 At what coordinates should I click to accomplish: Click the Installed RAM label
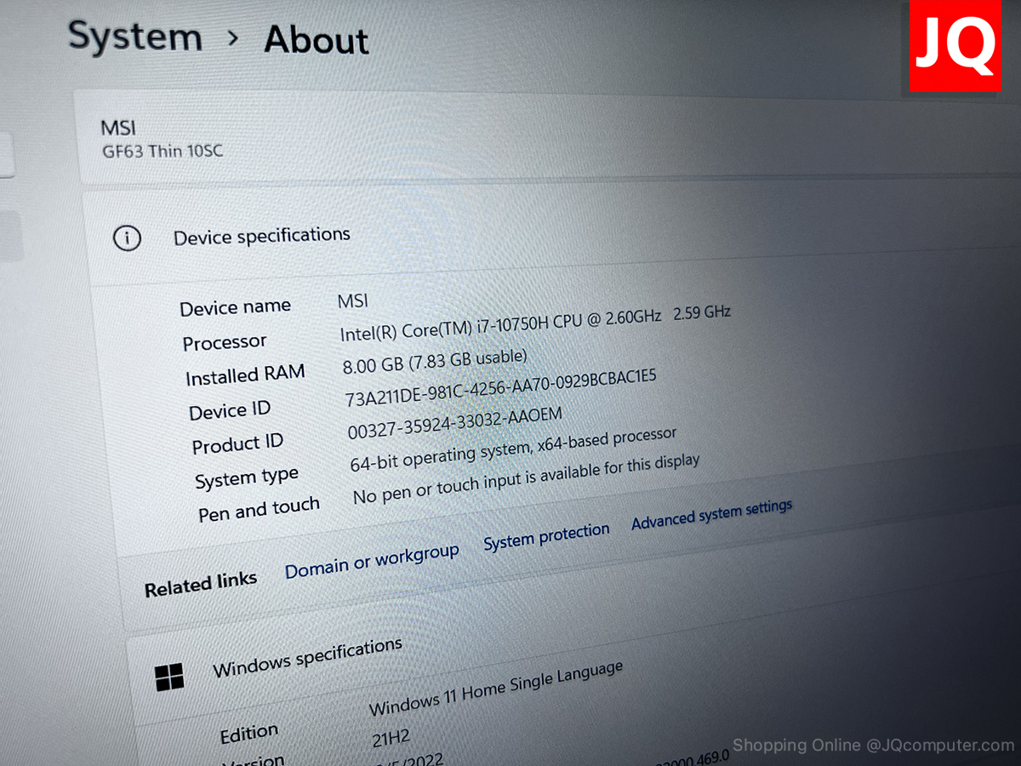[245, 375]
